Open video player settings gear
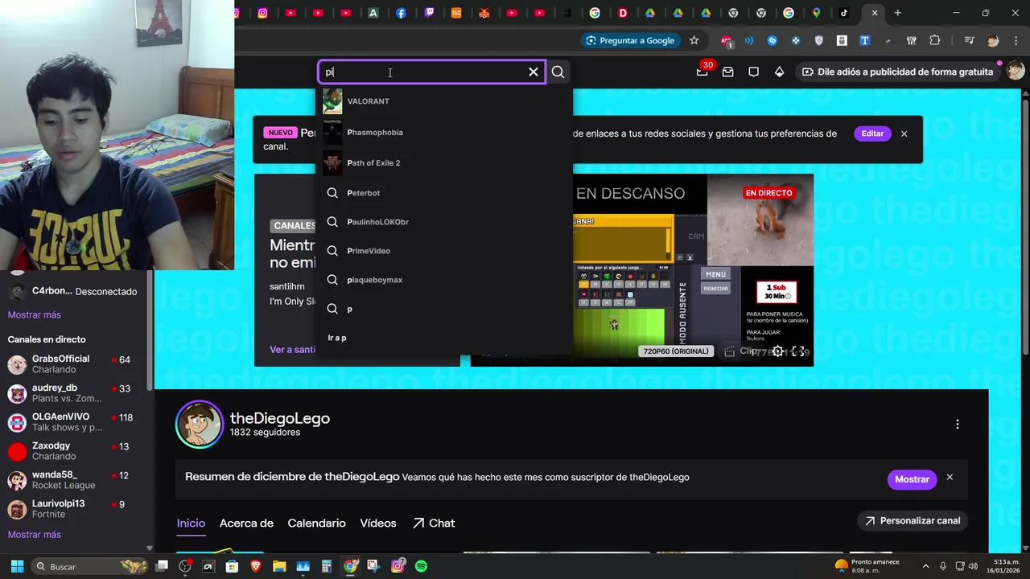Image resolution: width=1030 pixels, height=579 pixels. coord(778,351)
